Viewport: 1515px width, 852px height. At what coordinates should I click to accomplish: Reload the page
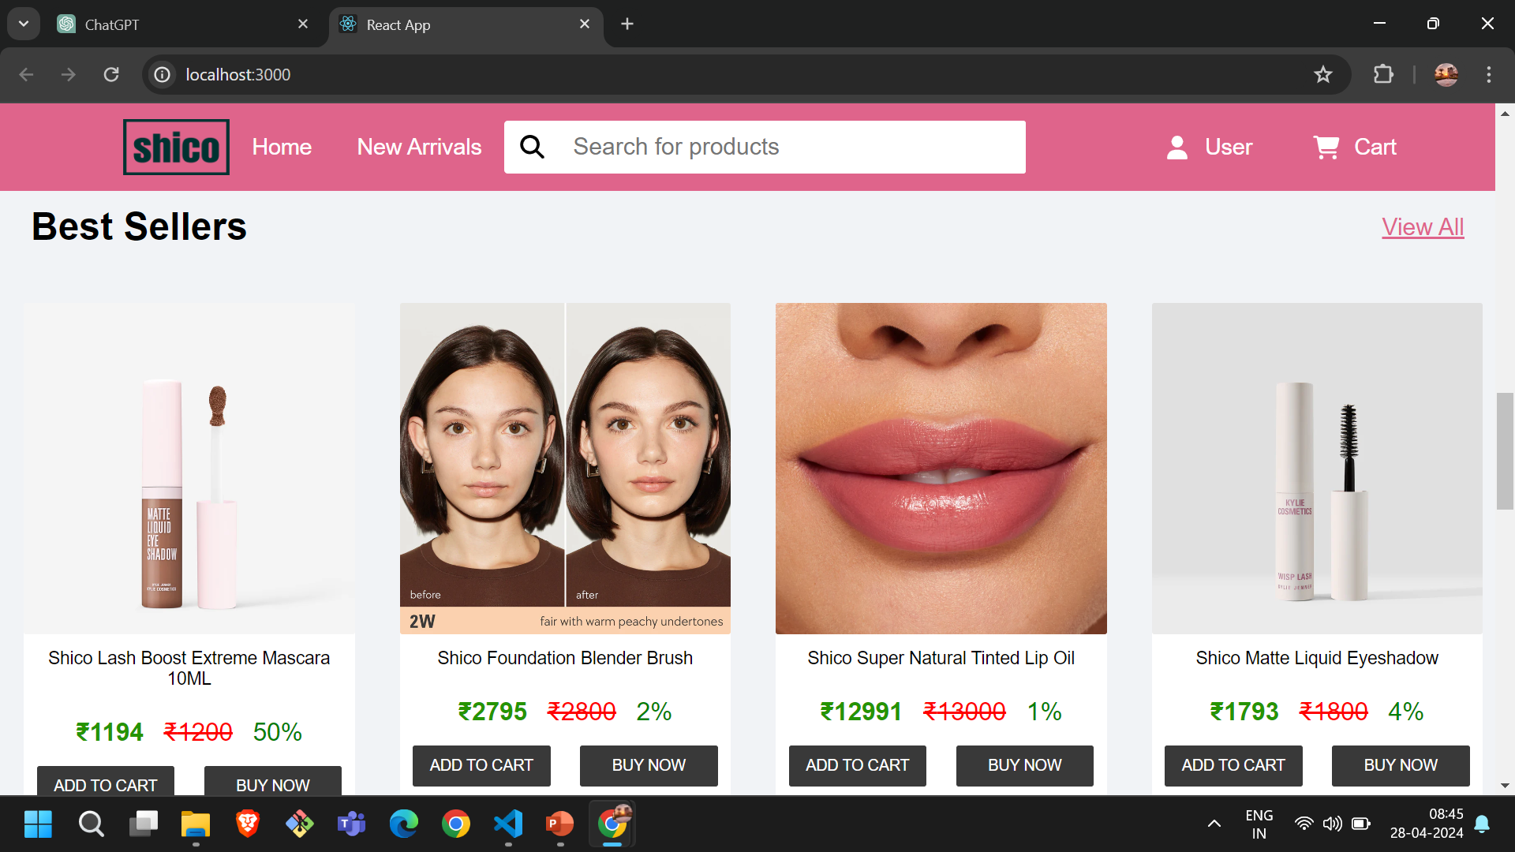111,74
